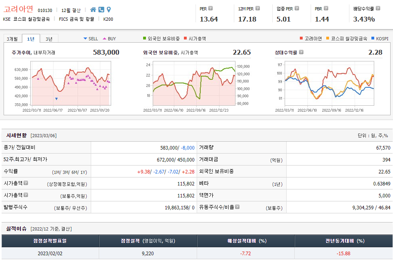Screen dimensions: 393x264
Task: Click the FICS 금속 및 광물 classification
Action: (x=76, y=19)
